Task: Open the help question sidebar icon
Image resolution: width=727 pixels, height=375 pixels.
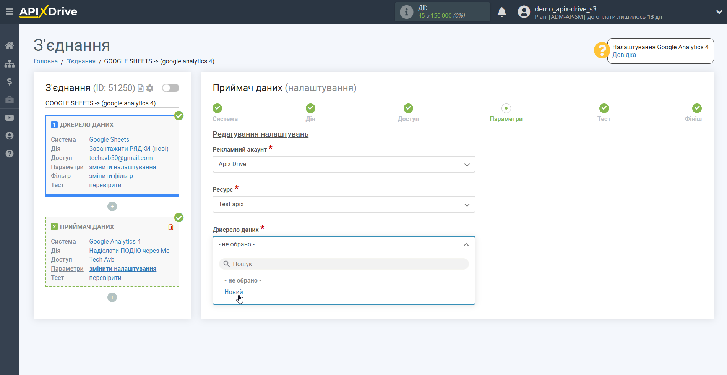Action: pos(10,154)
